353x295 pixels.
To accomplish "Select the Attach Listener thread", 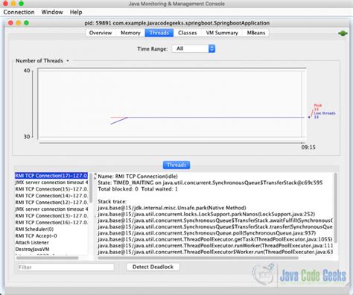I will [x=51, y=243].
